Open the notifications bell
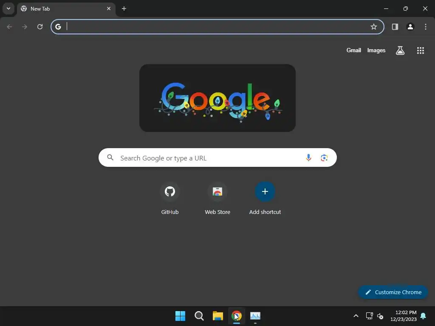 pyautogui.click(x=424, y=316)
